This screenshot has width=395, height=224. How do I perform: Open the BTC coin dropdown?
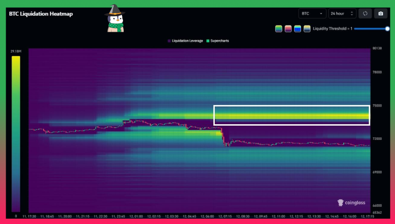[x=312, y=14]
